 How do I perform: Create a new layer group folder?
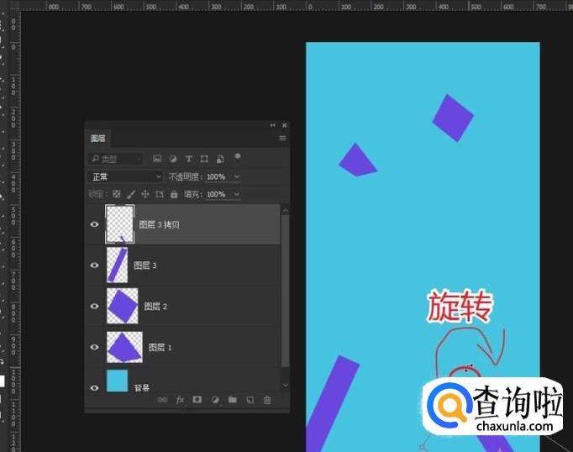[x=232, y=400]
